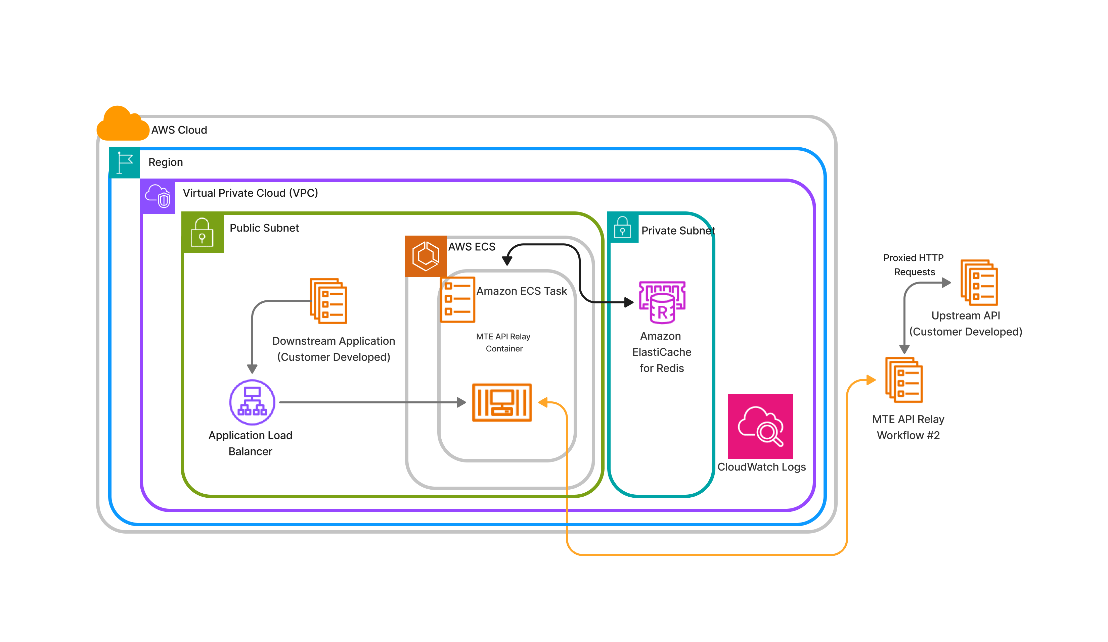Click 'Upstream API (Customer Developed)' caption
Image resolution: width=1108 pixels, height=642 pixels.
pyautogui.click(x=966, y=324)
